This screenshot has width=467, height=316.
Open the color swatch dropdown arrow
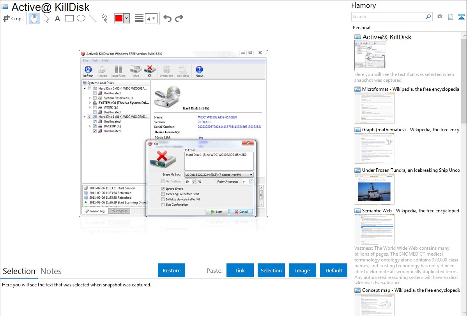(x=127, y=18)
